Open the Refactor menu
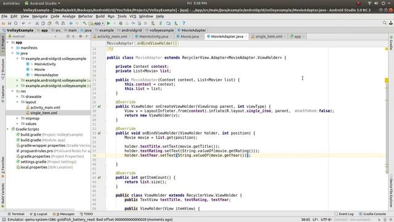394x222 pixels. (85, 17)
